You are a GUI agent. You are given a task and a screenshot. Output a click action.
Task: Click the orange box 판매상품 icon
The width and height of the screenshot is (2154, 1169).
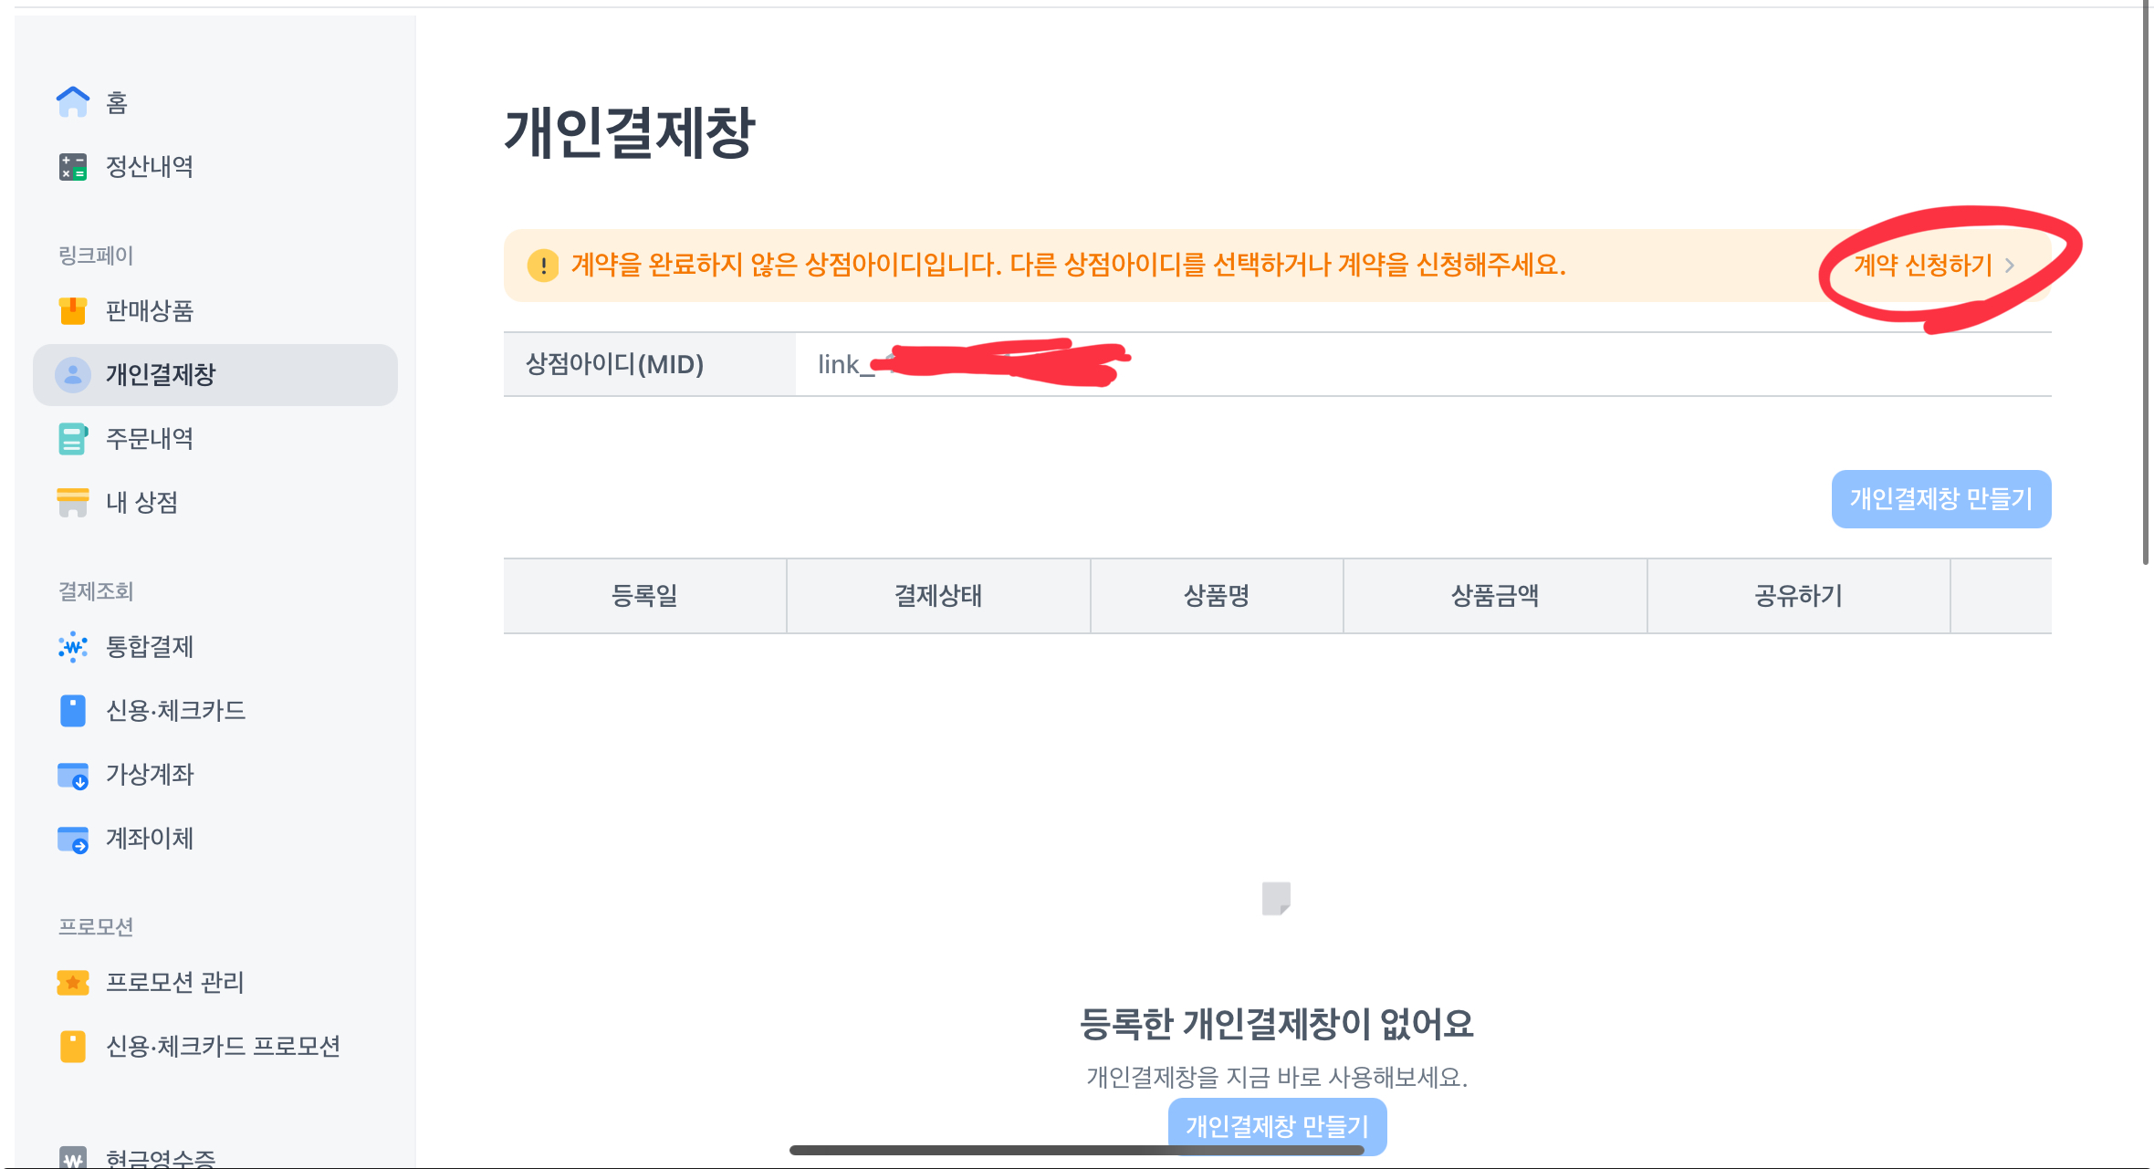tap(73, 311)
